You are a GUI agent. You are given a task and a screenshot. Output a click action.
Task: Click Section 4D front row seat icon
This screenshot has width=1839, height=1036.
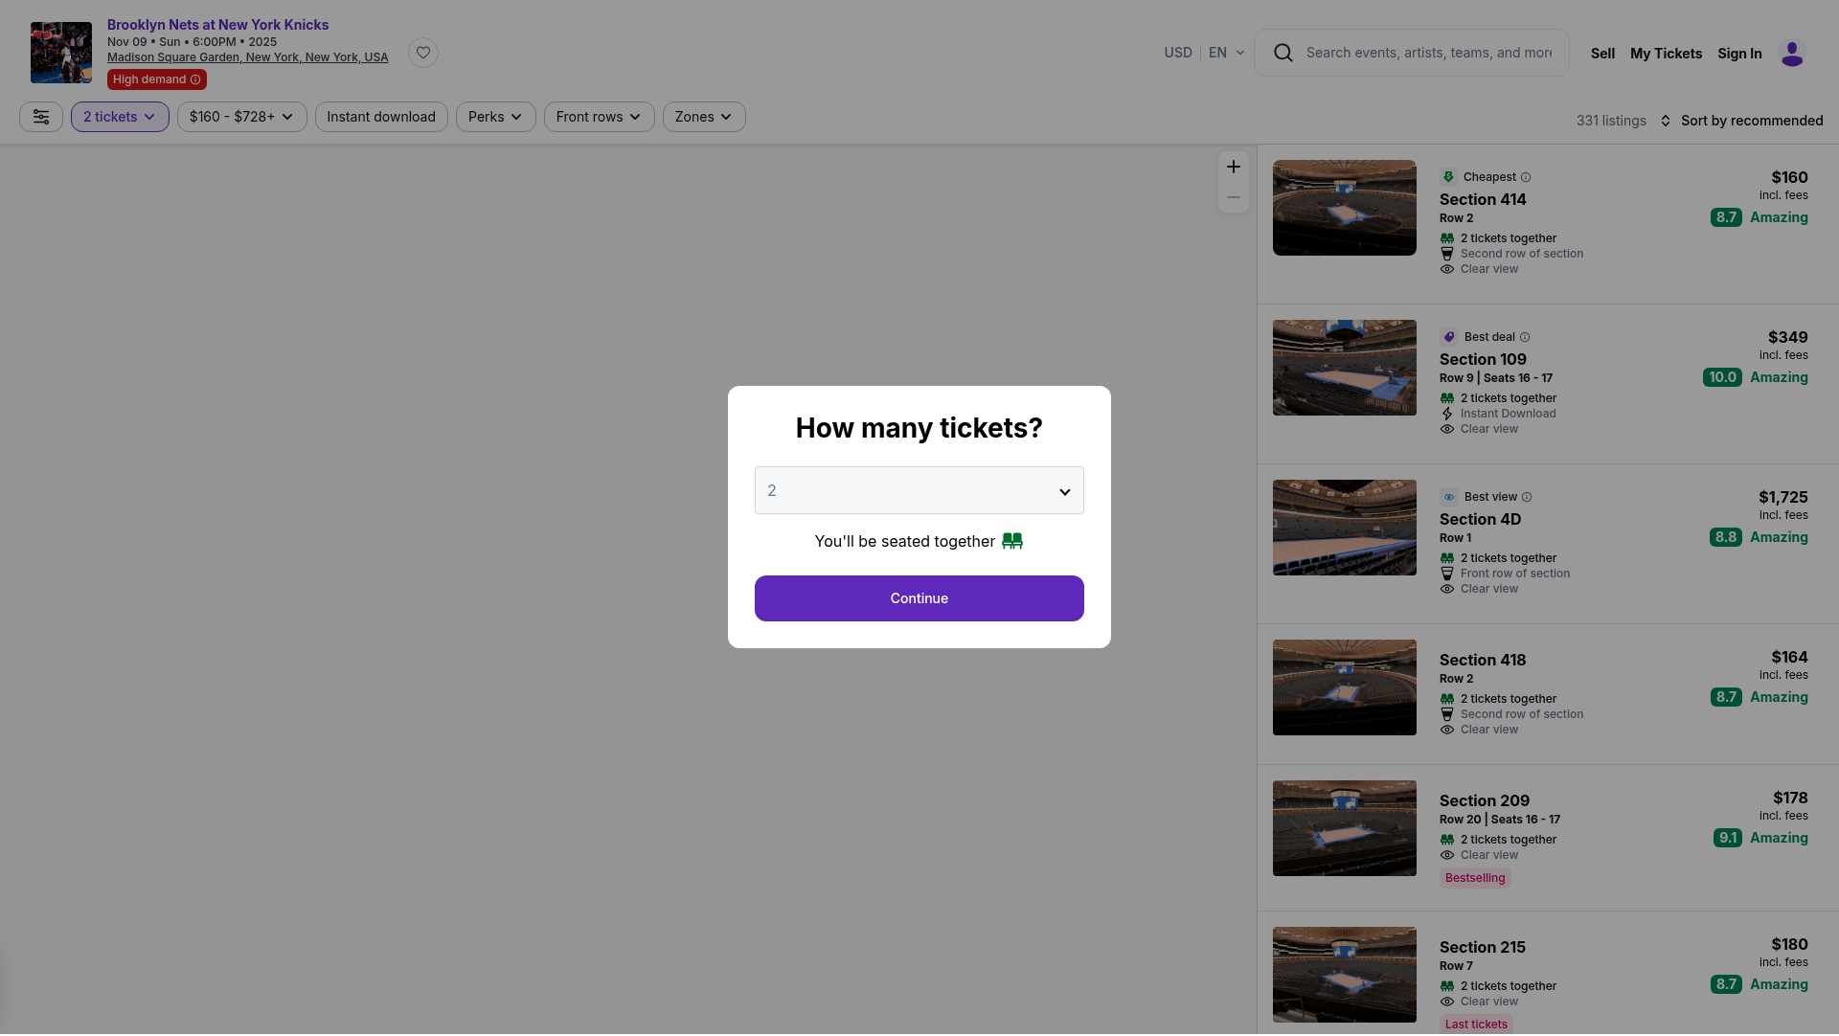pos(1447,574)
